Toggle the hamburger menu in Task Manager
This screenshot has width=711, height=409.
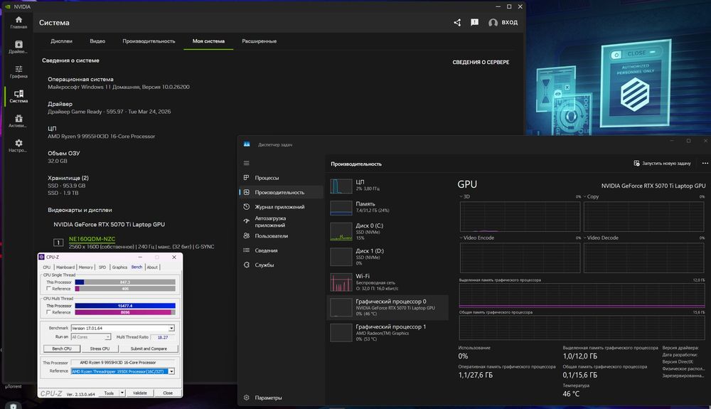point(246,163)
